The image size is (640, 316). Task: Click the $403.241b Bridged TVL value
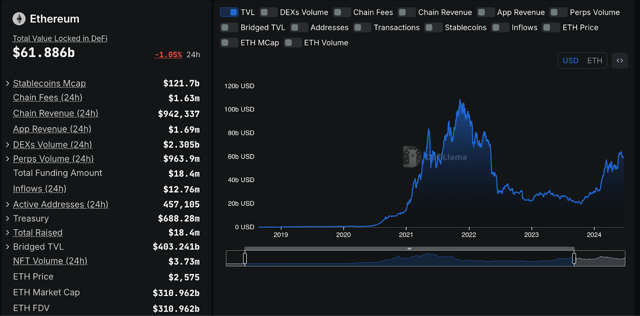click(176, 247)
